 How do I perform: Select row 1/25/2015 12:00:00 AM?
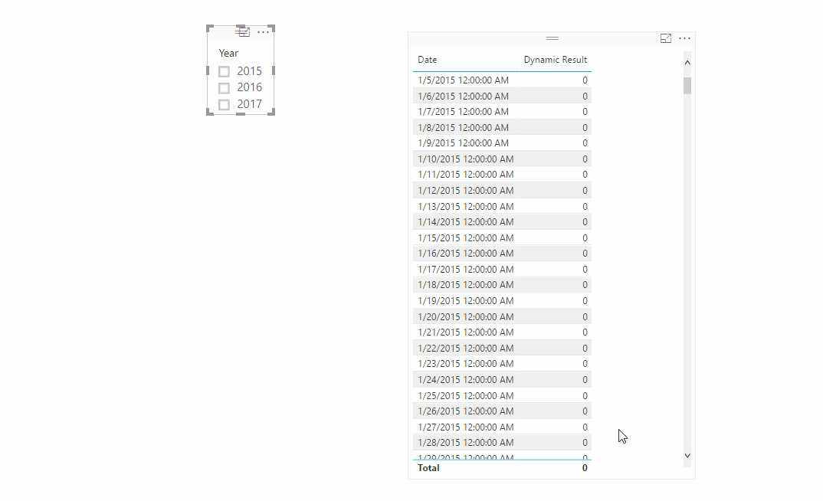[502, 395]
